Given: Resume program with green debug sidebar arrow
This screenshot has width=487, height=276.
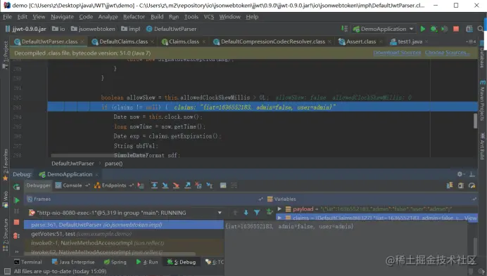Looking at the screenshot, I should click(x=16, y=201).
